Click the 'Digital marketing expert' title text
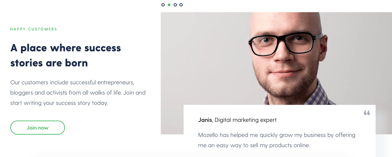 [x=246, y=120]
